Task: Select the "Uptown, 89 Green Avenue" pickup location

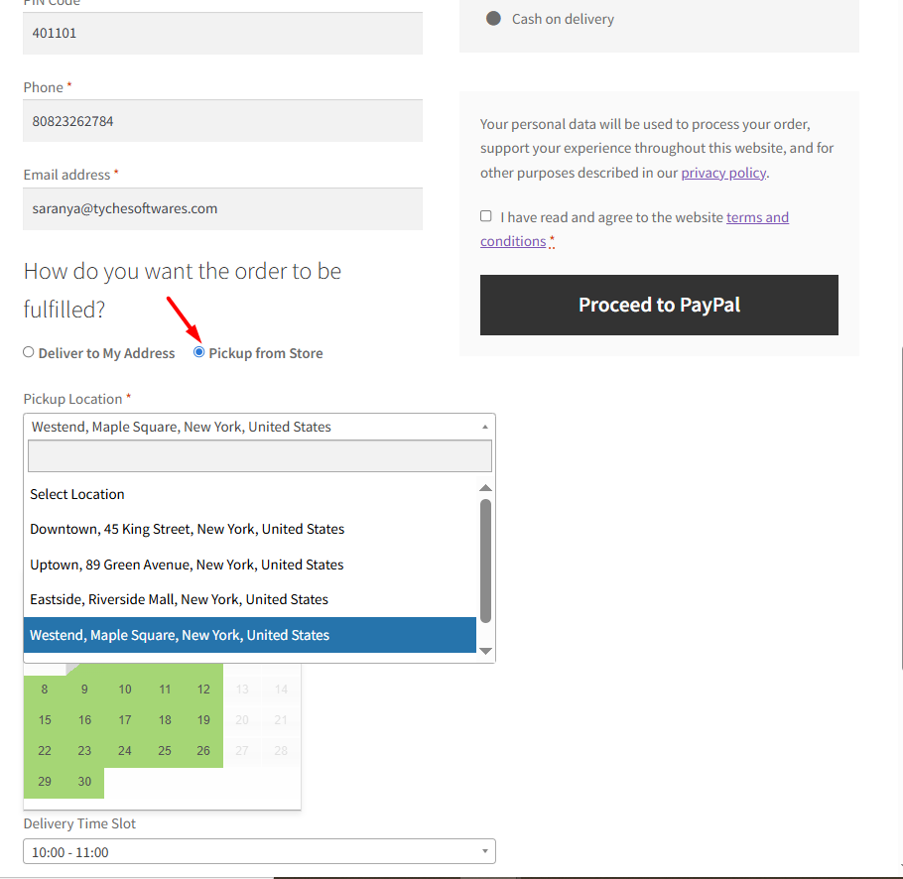Action: pos(185,564)
